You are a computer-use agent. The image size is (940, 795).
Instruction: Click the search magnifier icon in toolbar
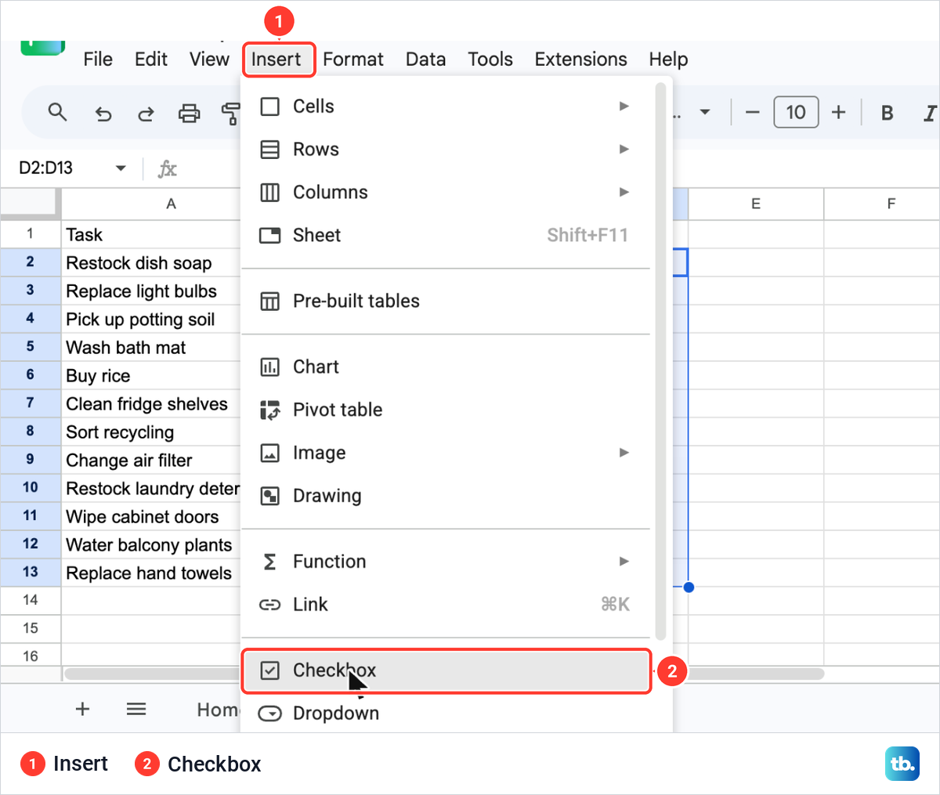click(57, 112)
